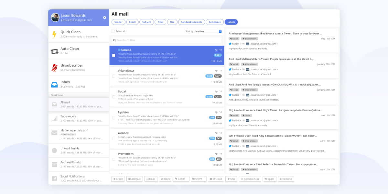Switch to the Recipients tab
Screen dimensions: 388x194
(215, 22)
